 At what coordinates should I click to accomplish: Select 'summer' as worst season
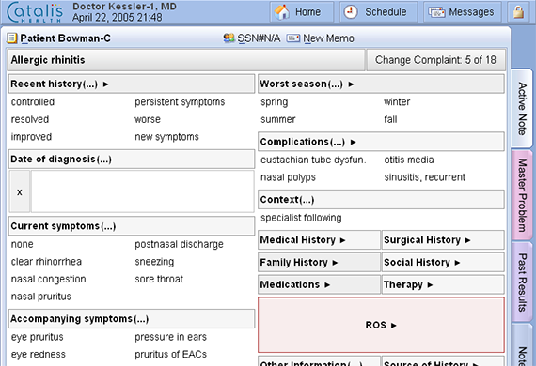tap(278, 119)
